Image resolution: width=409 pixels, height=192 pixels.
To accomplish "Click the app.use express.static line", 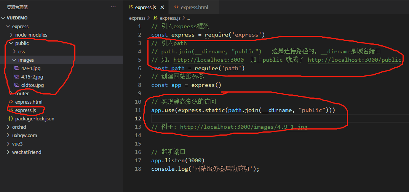I will point(243,110).
